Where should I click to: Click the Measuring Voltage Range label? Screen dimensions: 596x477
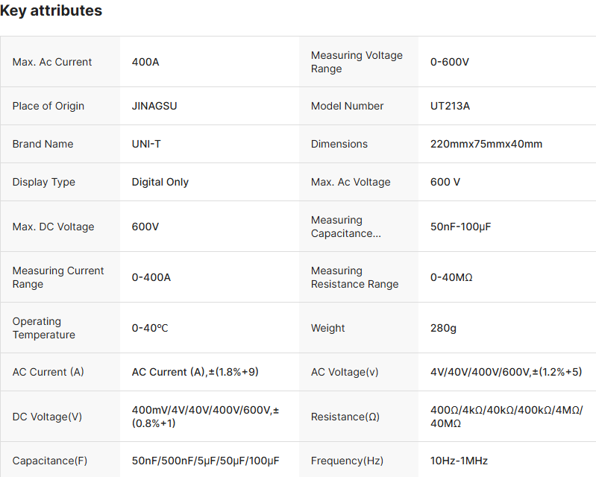coord(357,62)
